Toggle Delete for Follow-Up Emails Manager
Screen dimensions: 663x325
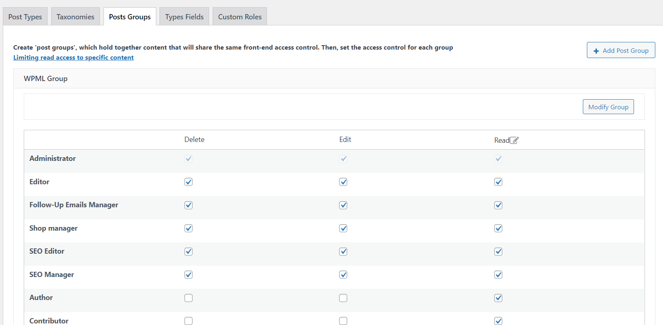189,205
